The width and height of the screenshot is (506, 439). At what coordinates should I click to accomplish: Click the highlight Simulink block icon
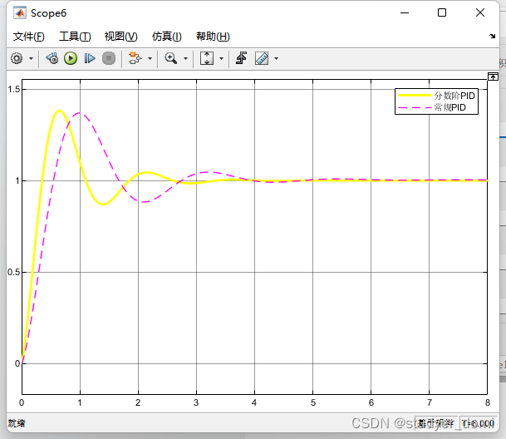click(x=135, y=58)
